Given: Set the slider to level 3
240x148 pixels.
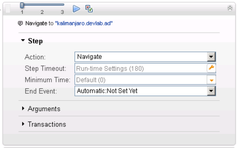Looking at the screenshot, I should (x=62, y=5).
